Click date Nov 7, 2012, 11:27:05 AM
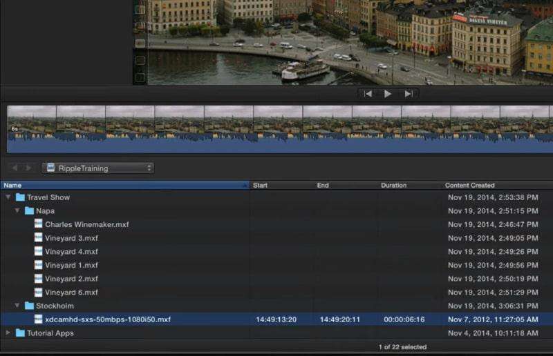 (493, 319)
